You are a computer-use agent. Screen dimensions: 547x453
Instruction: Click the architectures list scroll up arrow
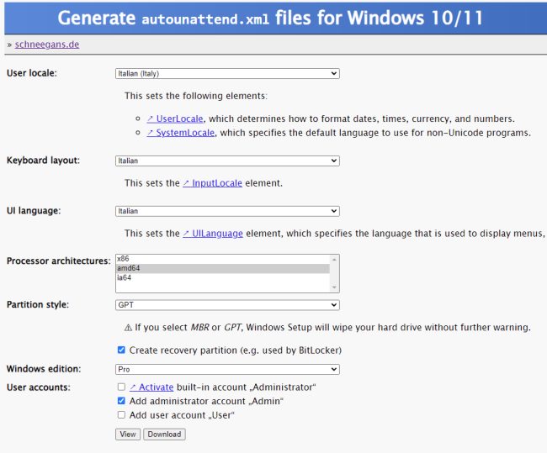334,259
